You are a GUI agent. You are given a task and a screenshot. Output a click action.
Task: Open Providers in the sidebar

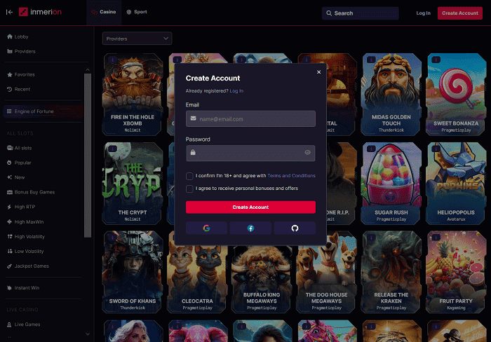tap(21, 51)
